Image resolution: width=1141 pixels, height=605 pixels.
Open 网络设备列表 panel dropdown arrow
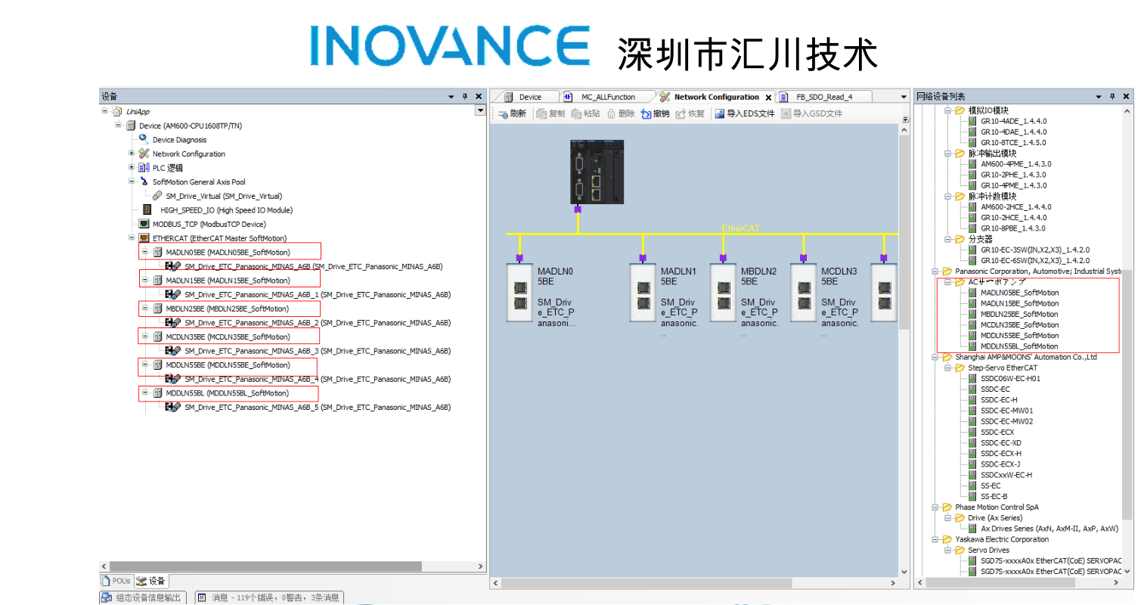[1099, 96]
